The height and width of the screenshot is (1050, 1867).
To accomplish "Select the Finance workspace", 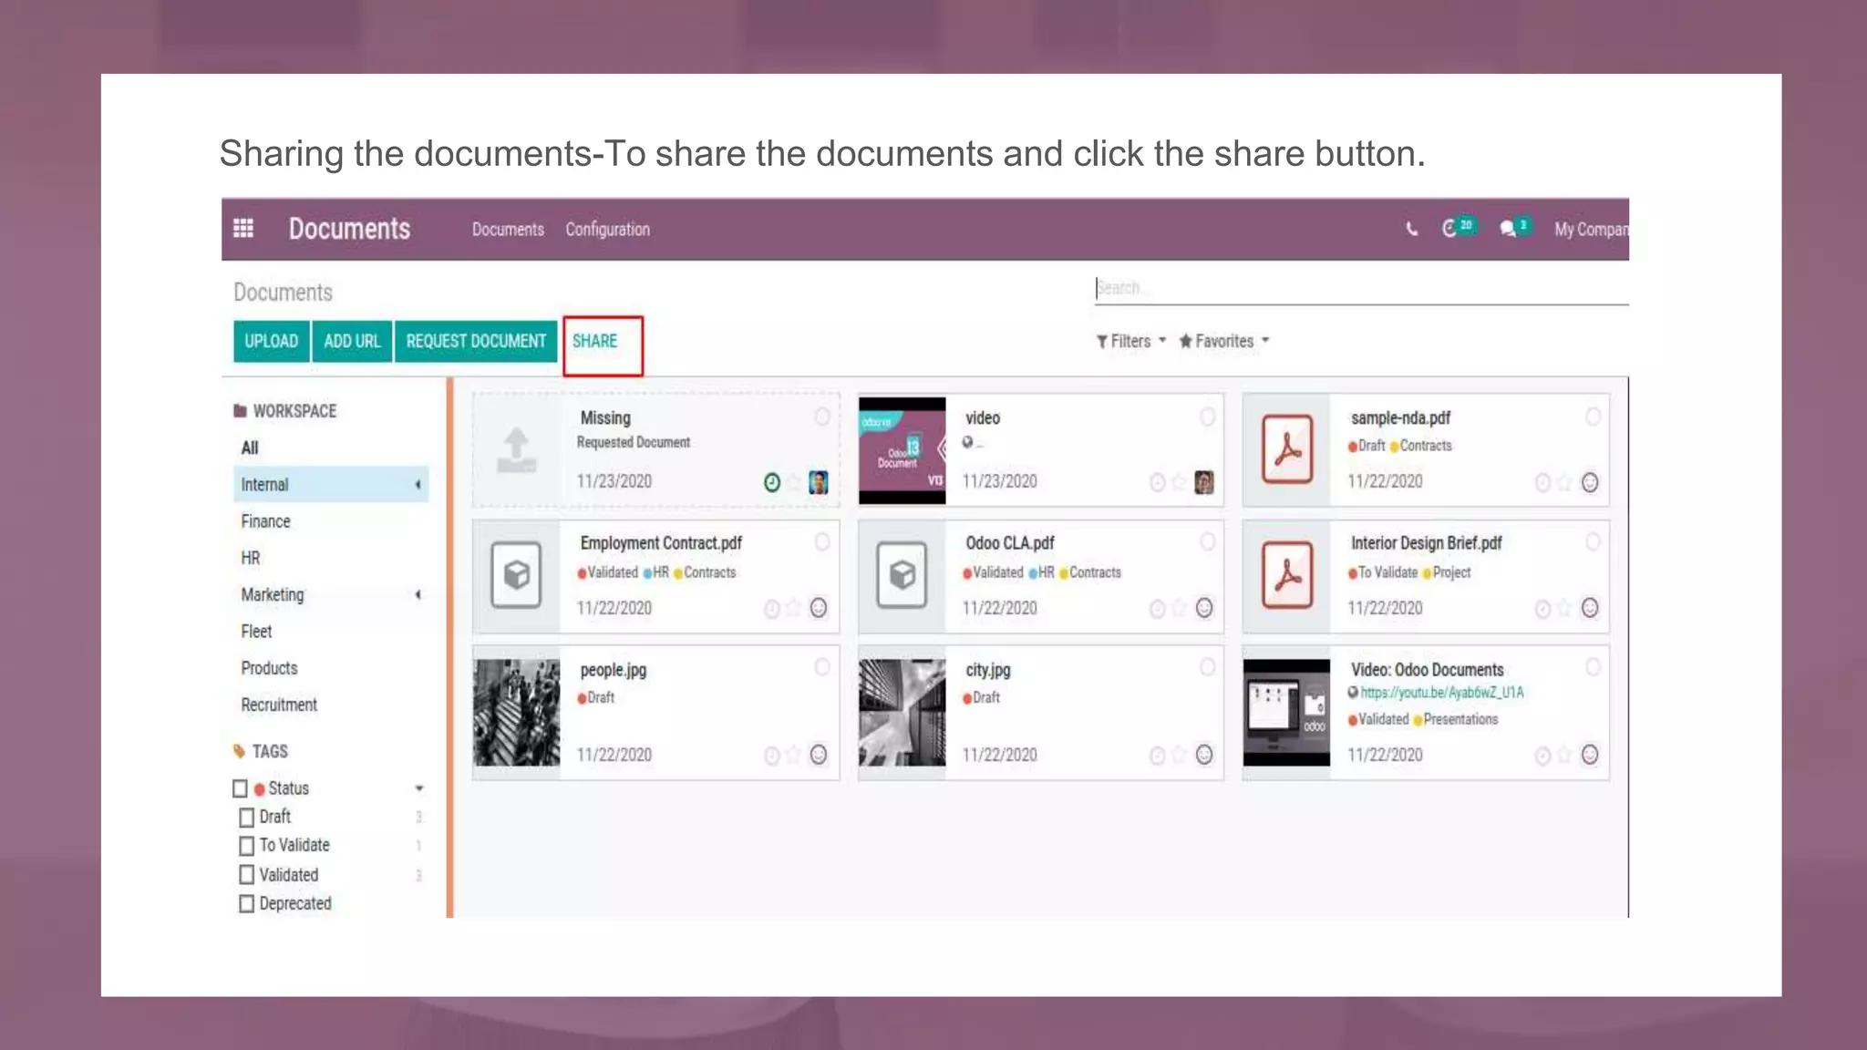I will (265, 521).
